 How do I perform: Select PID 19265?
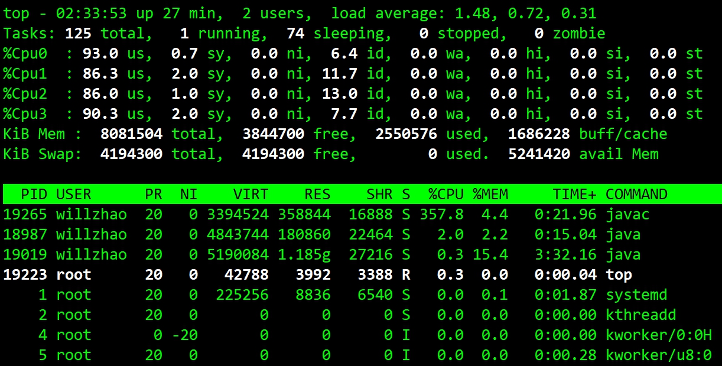(25, 214)
